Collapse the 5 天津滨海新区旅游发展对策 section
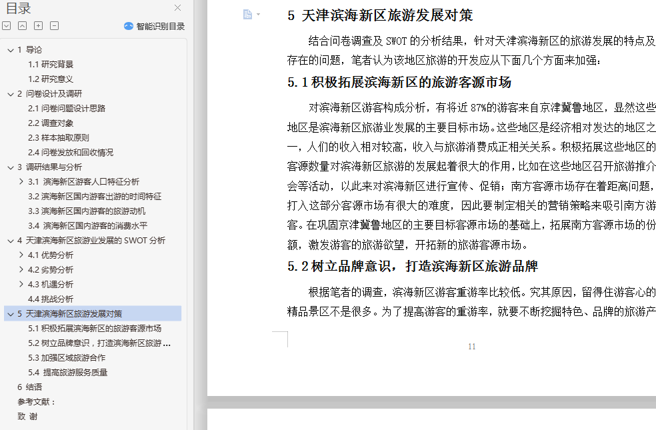The image size is (656, 430). [11, 314]
